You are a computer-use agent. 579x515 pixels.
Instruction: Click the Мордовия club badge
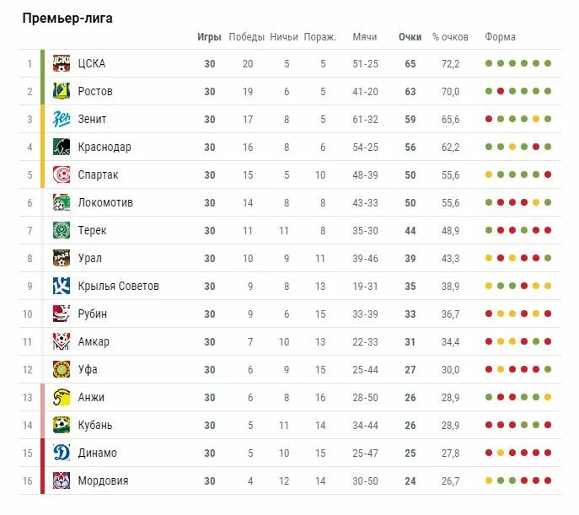coord(62,480)
